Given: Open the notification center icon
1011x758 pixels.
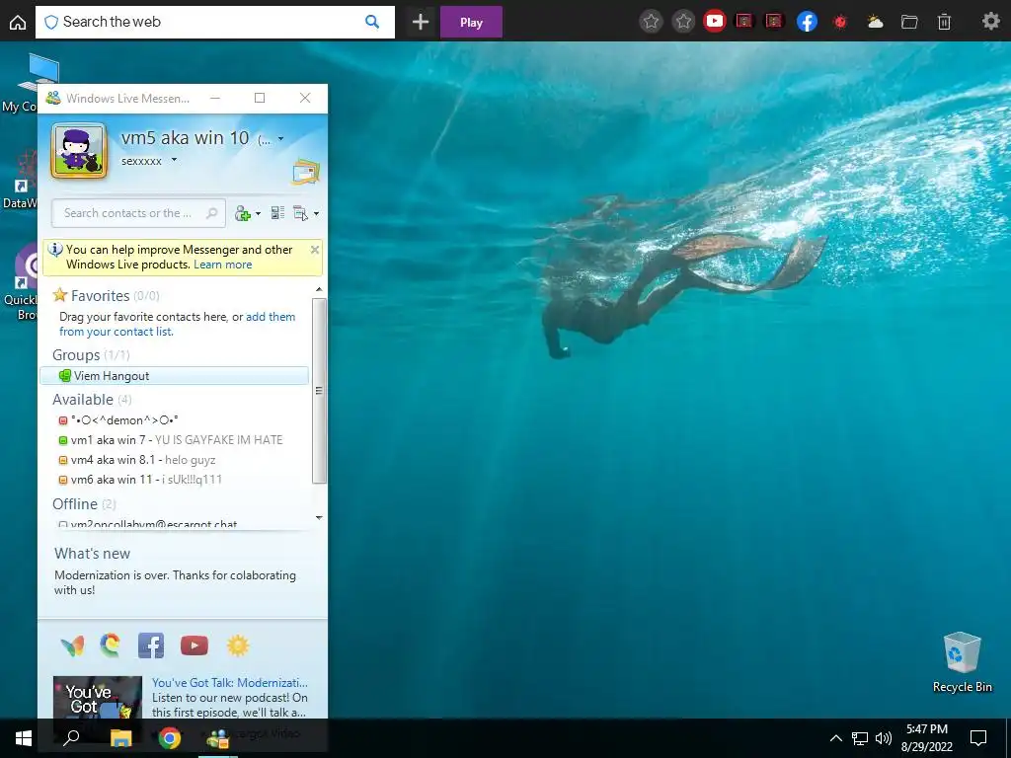Looking at the screenshot, I should 978,738.
